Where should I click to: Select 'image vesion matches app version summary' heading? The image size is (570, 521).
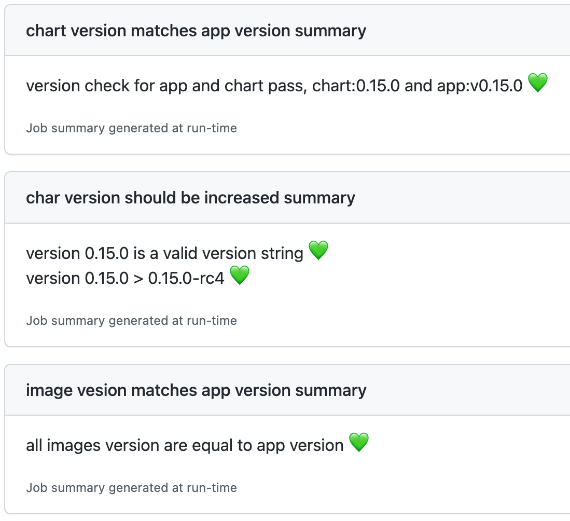(x=196, y=390)
